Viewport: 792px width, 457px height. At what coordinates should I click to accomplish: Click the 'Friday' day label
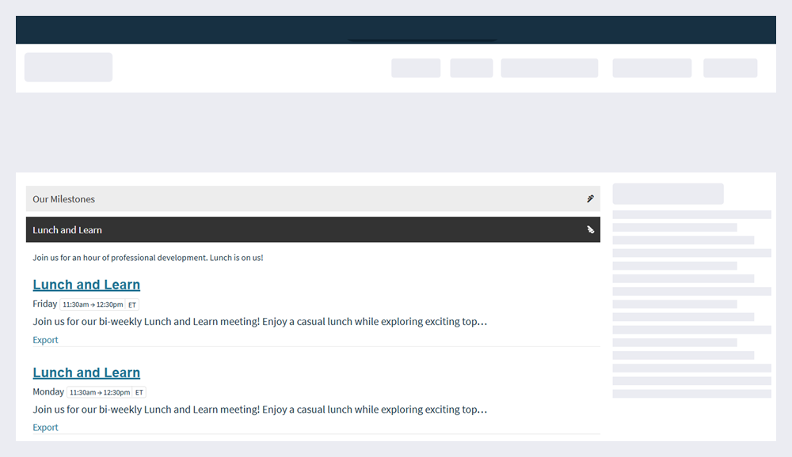click(x=45, y=304)
